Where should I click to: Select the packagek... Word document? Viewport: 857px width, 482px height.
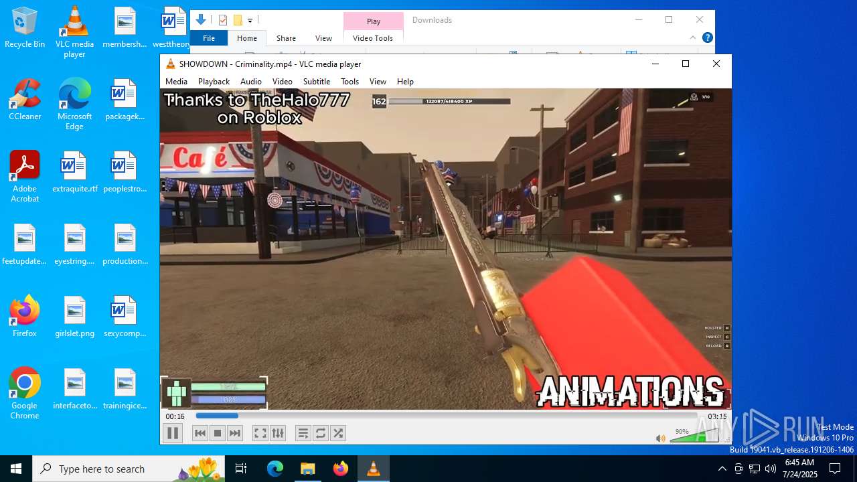125,100
